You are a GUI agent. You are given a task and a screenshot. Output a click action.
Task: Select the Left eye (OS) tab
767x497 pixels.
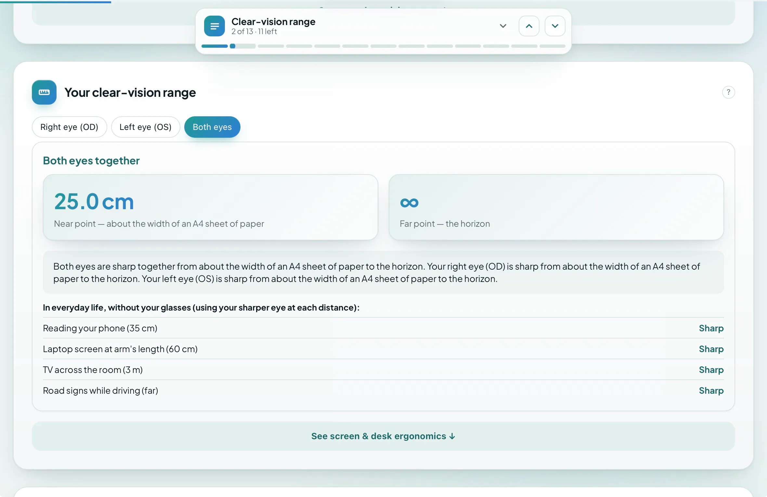tap(145, 127)
